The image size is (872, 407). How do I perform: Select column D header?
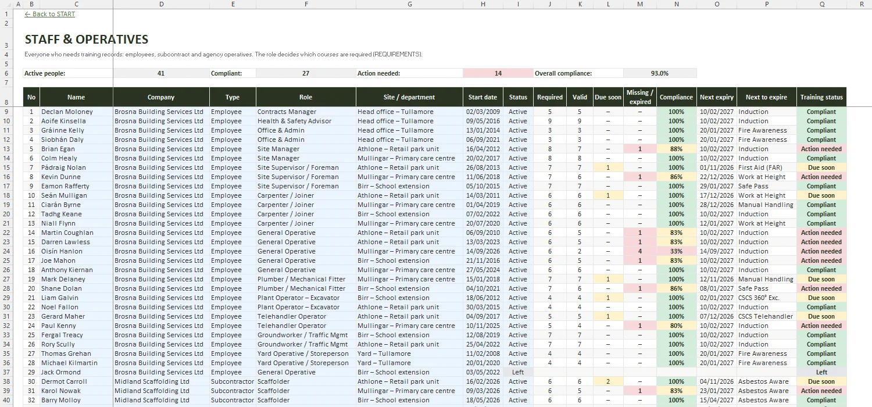161,4
